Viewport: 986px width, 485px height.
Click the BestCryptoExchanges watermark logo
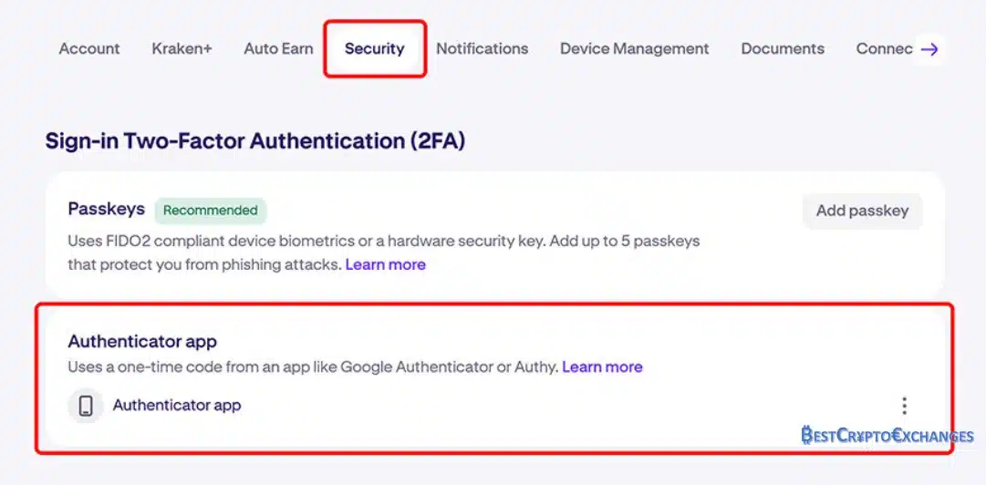pos(887,436)
